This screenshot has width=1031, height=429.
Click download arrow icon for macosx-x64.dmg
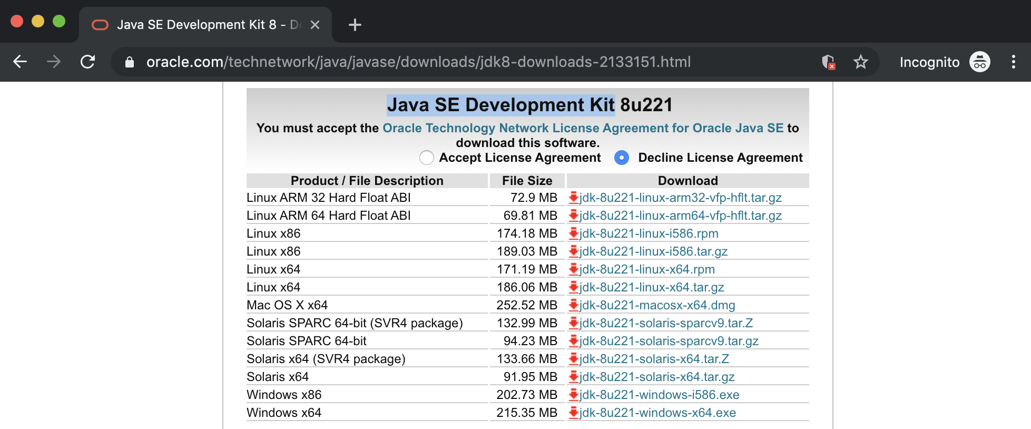tap(574, 305)
